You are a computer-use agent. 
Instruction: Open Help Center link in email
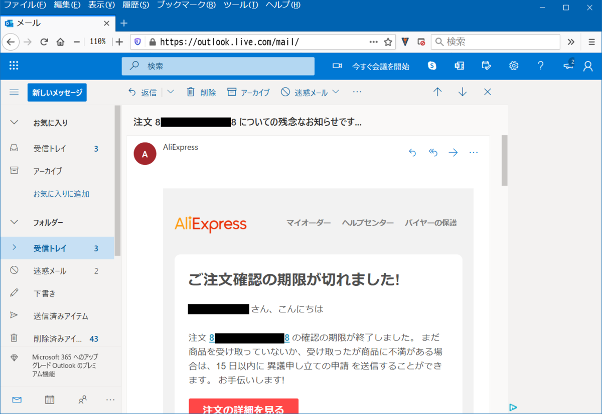[368, 223]
